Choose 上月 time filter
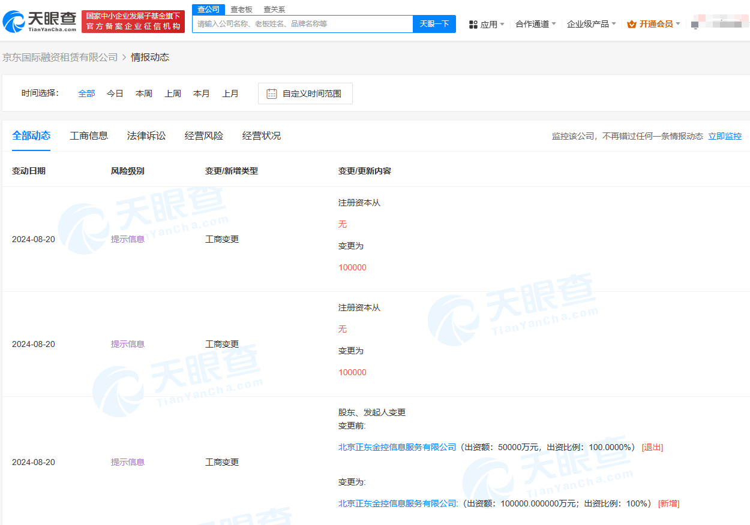Screen dimensions: 750x525 [230, 93]
